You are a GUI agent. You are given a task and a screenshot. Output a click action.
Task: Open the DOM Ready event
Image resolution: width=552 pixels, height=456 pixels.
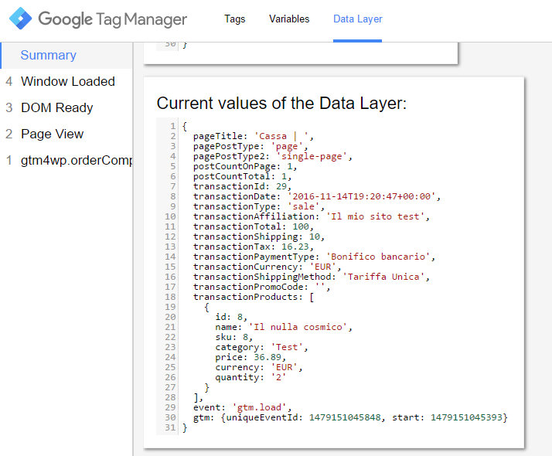(57, 107)
